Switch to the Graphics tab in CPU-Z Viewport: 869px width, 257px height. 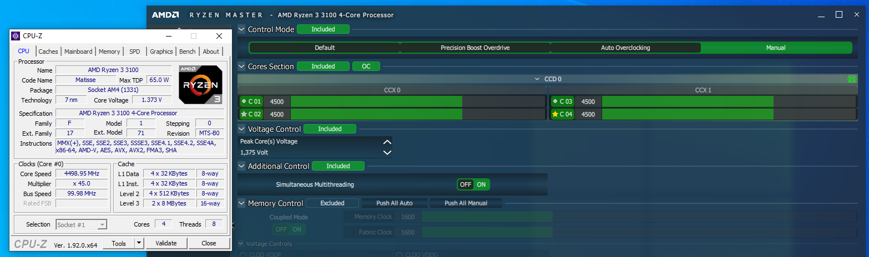161,52
